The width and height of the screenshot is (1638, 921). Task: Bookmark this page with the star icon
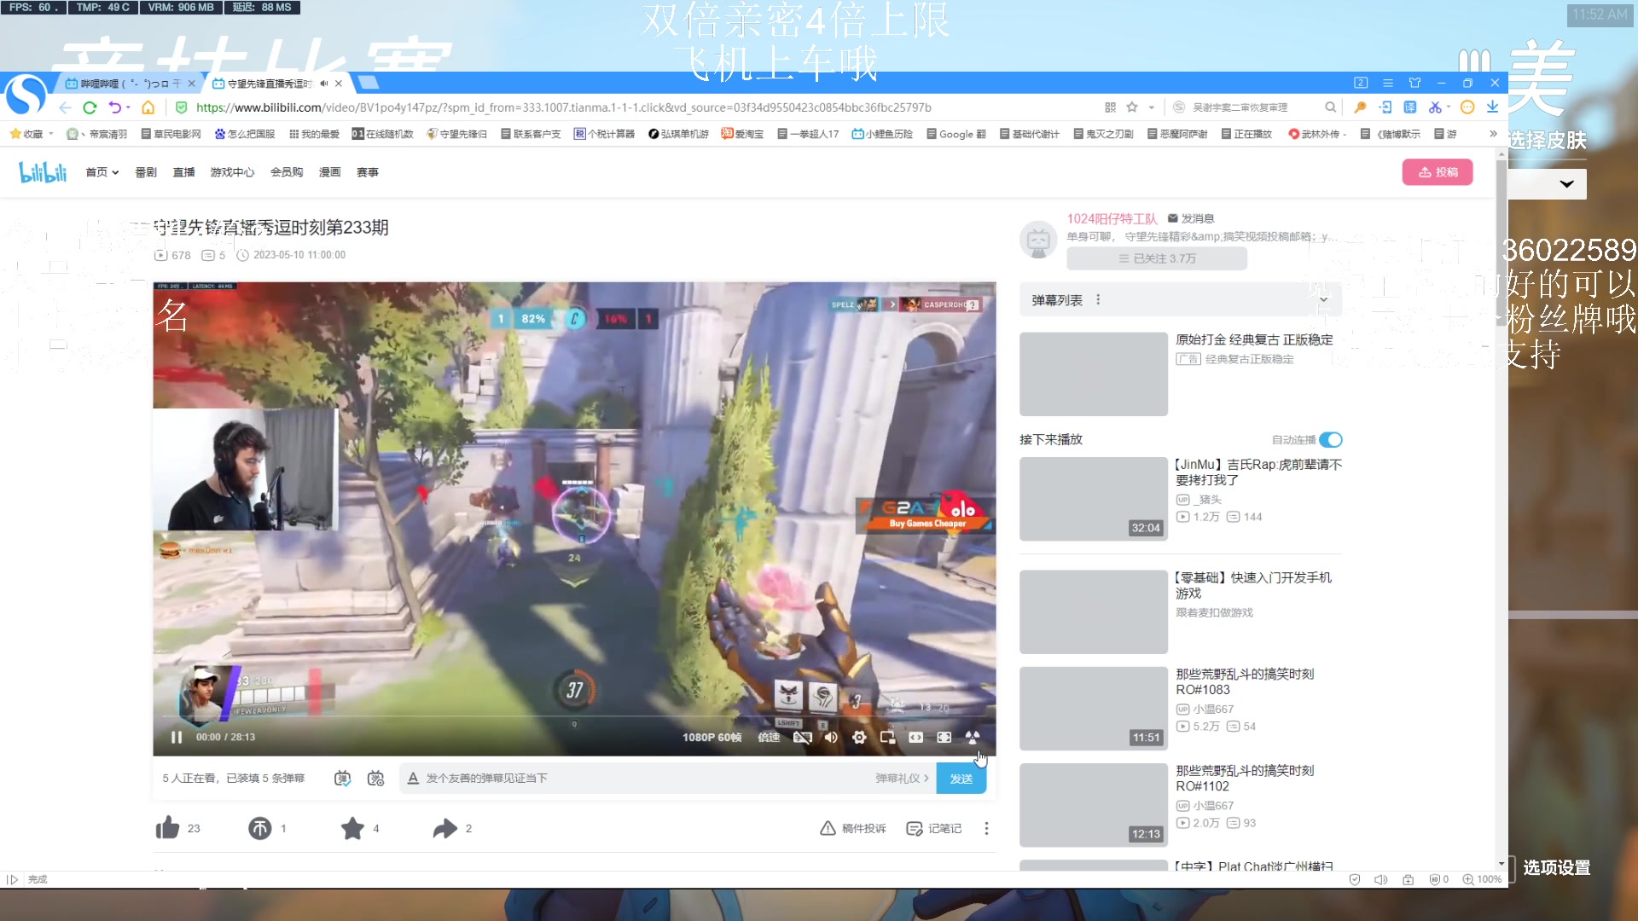(x=1132, y=107)
